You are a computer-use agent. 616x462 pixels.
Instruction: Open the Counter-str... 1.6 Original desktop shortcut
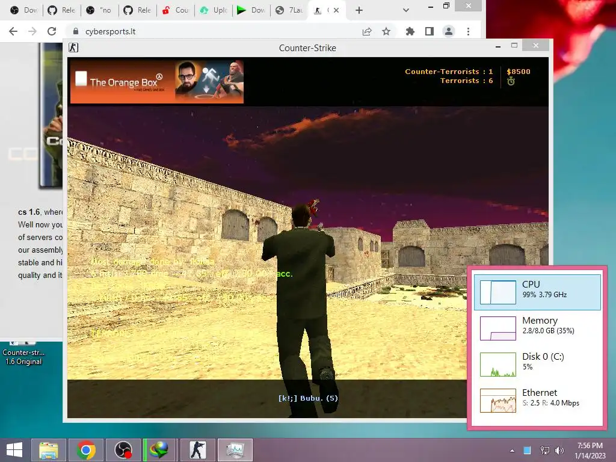pos(23,353)
